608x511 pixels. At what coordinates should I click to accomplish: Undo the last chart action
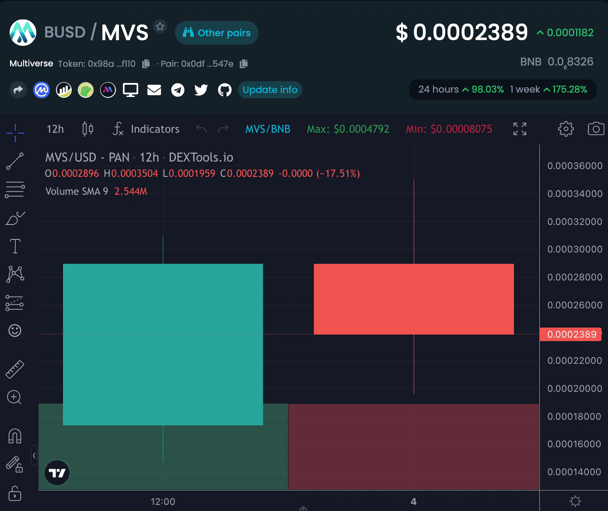[x=201, y=129]
